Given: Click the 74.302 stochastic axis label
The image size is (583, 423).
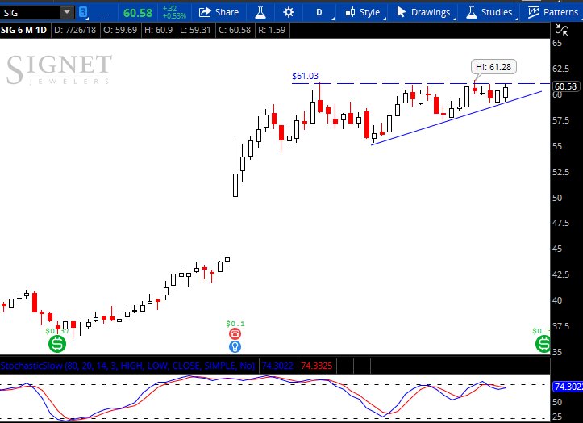Looking at the screenshot, I should point(568,387).
